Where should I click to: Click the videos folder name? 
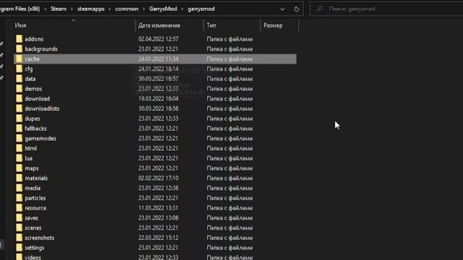pos(33,257)
